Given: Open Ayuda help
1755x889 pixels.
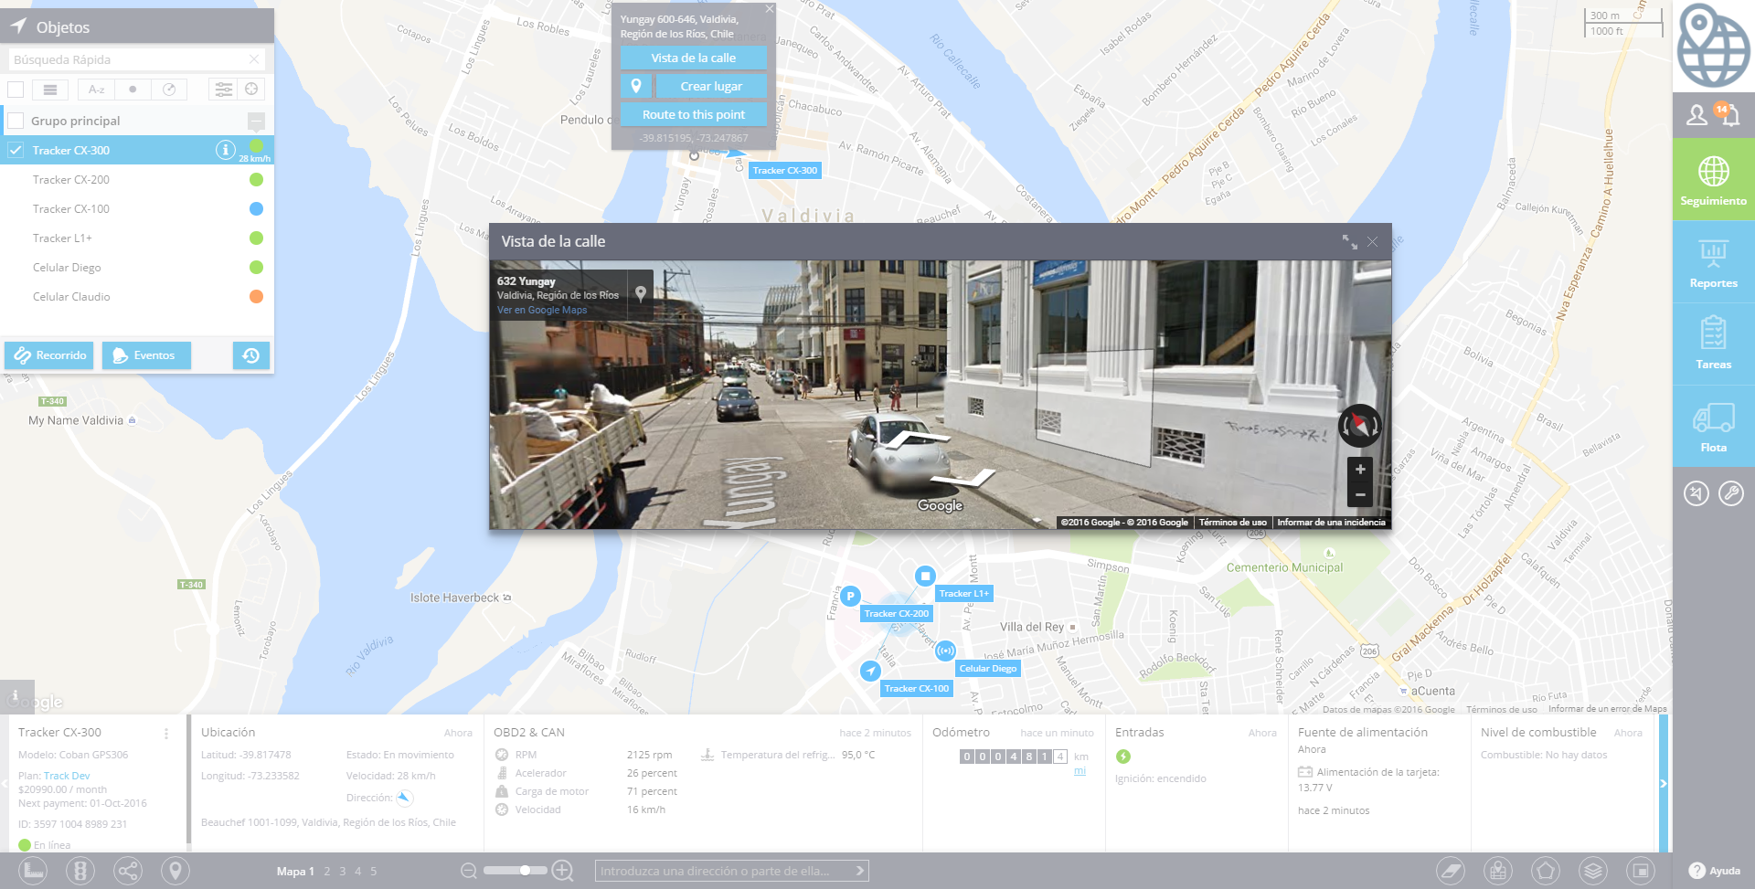Looking at the screenshot, I should (x=1715, y=871).
